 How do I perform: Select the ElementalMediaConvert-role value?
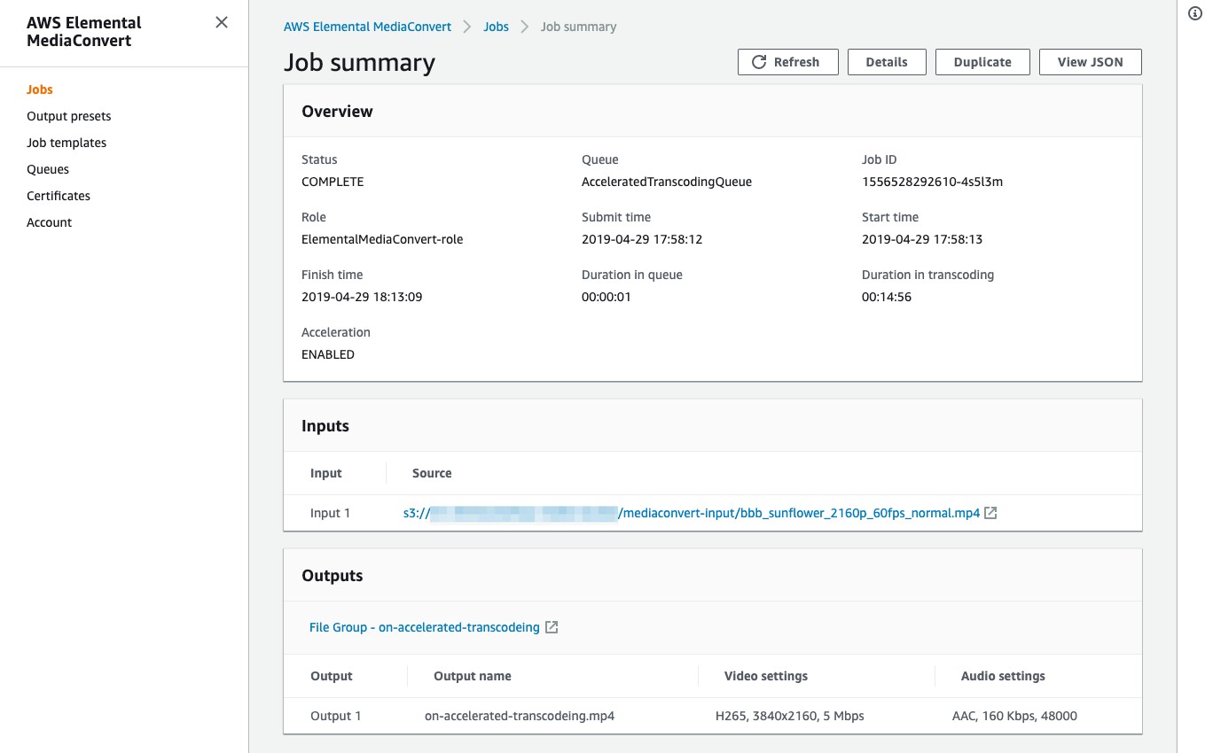(x=382, y=239)
